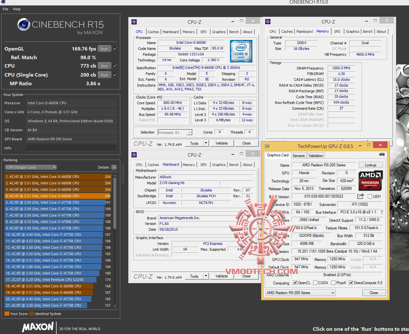Open About tab in the CPU-Z Mainboard window
The width and height of the screenshot is (409, 334).
point(248,165)
